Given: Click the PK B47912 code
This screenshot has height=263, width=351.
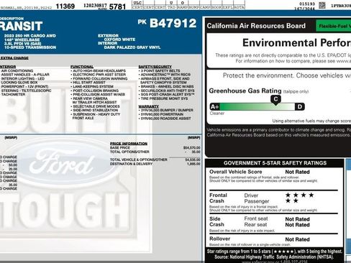Looking at the screenshot, I should click(x=167, y=23).
